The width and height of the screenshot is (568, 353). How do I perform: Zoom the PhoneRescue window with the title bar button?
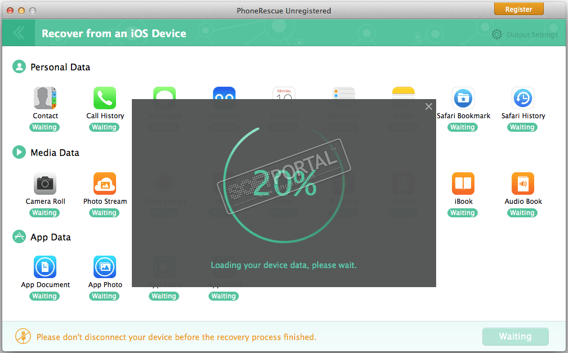coord(33,11)
